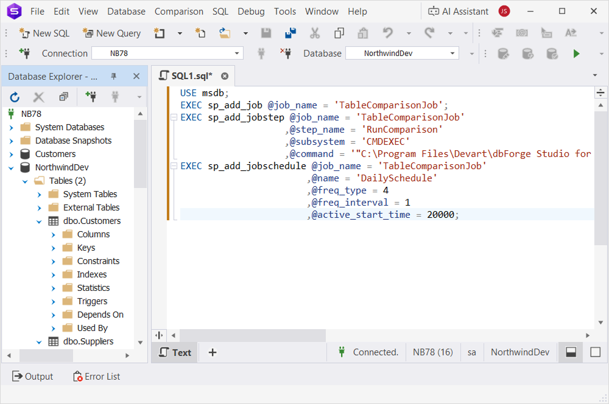Open the Comparison menu
The width and height of the screenshot is (609, 404).
(178, 11)
